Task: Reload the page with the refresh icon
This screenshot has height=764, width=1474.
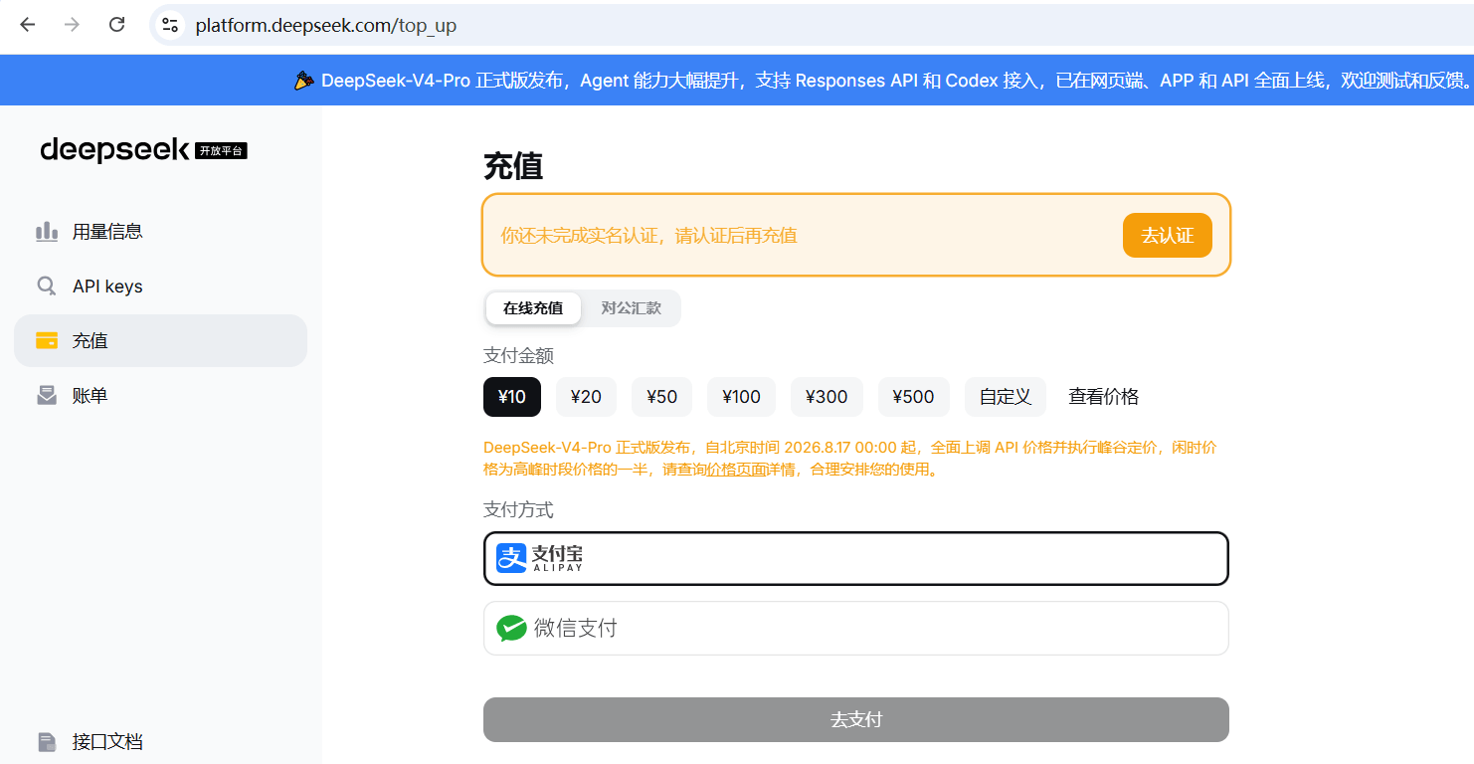Action: coord(116,25)
